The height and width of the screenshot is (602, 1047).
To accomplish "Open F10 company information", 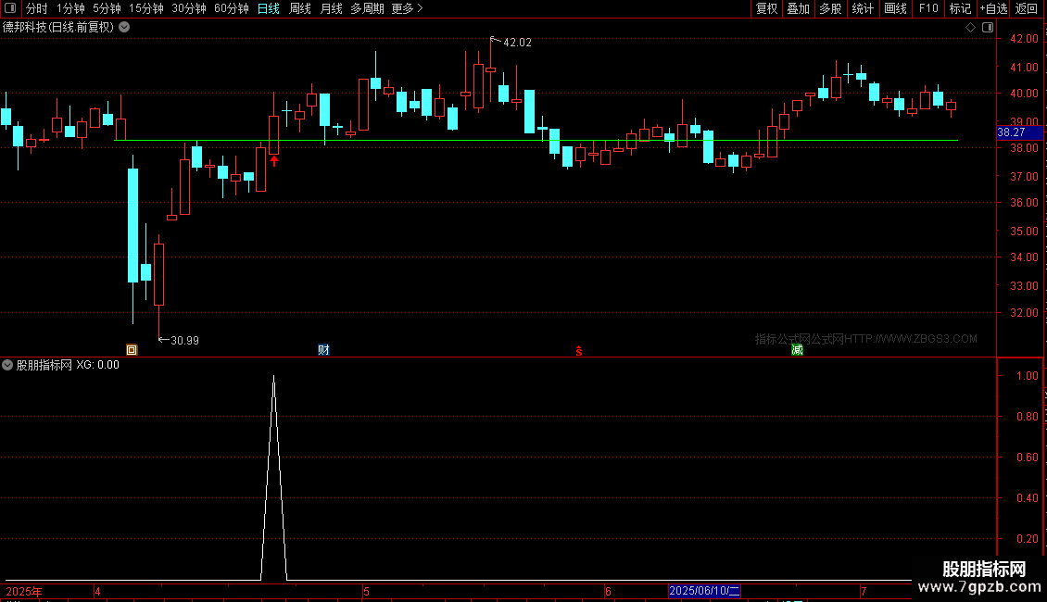I will pyautogui.click(x=928, y=8).
